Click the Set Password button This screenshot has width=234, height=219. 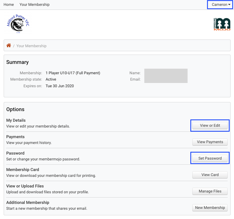[210, 158]
